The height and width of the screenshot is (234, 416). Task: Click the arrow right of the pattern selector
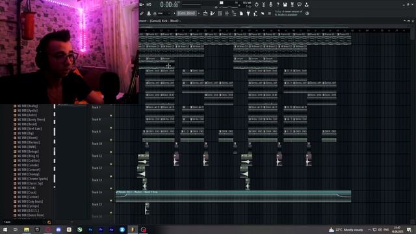[199, 13]
